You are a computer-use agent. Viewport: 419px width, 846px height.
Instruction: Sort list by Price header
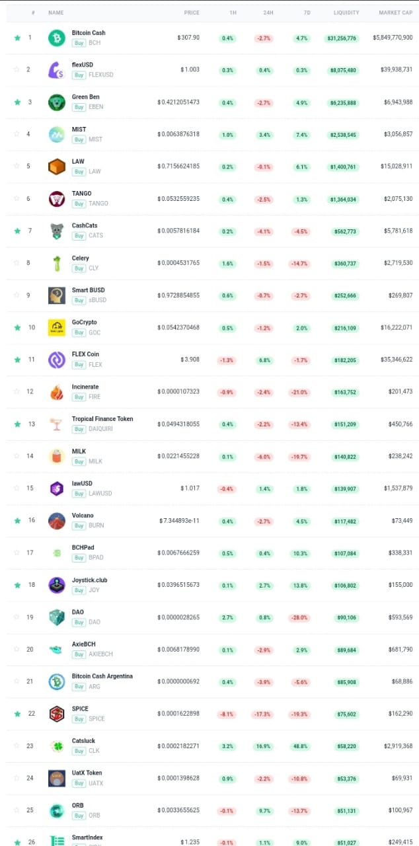pos(192,13)
